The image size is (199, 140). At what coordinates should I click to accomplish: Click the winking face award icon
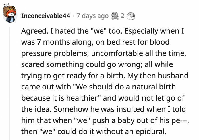pos(130,16)
